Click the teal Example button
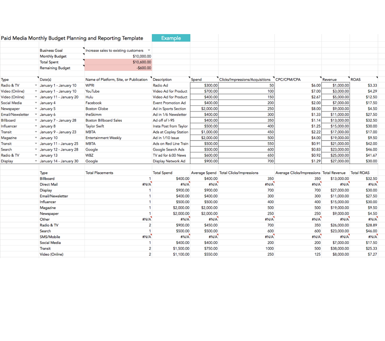This screenshot has height=341, width=385. tap(171, 38)
